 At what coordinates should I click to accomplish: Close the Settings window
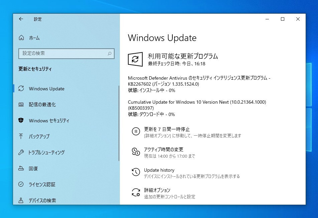pos(298,19)
